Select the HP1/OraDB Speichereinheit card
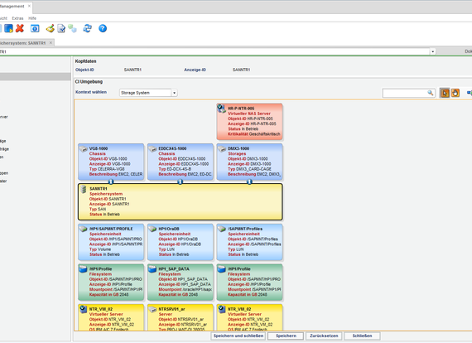 [181, 242]
